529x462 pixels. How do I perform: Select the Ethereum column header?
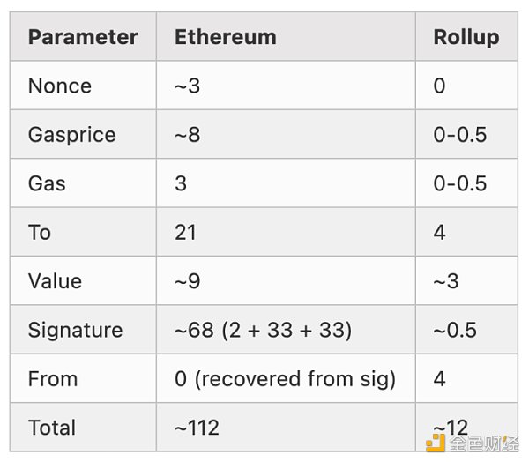tap(226, 37)
